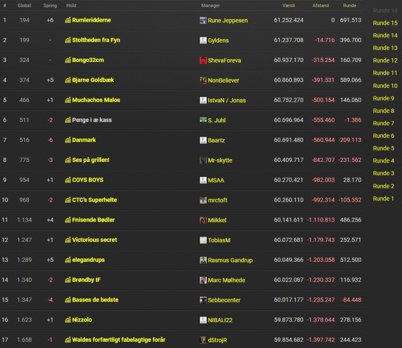Click chart icon beside Basses de bedste
The height and width of the screenshot is (348, 402).
coord(68,300)
